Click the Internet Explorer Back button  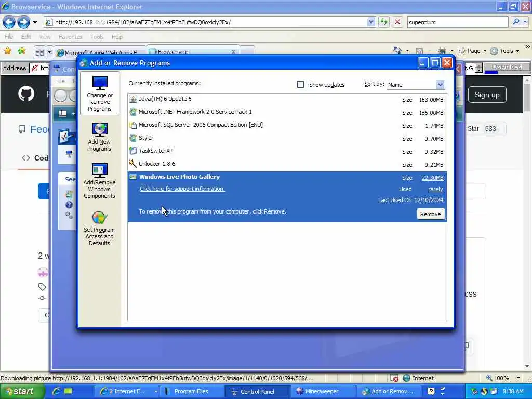[9, 22]
